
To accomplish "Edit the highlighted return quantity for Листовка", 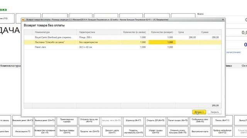I will [162, 42].
